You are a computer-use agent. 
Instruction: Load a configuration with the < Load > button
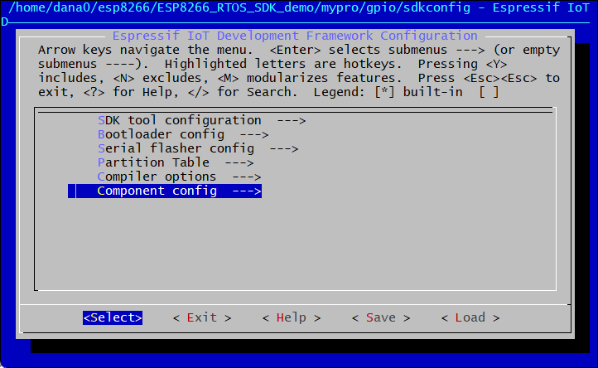click(470, 317)
